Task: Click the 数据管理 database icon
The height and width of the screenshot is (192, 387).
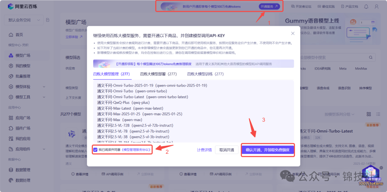Action: [x=11, y=170]
